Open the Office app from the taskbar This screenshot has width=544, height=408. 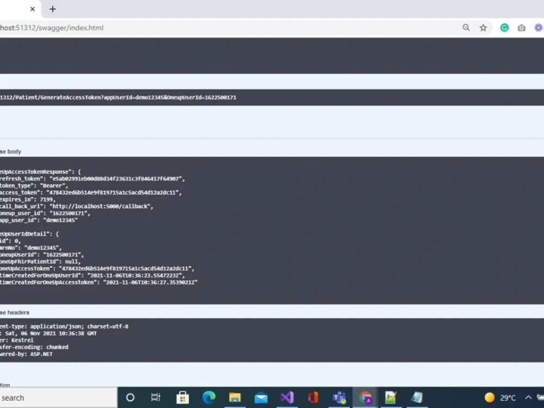pyautogui.click(x=313, y=397)
